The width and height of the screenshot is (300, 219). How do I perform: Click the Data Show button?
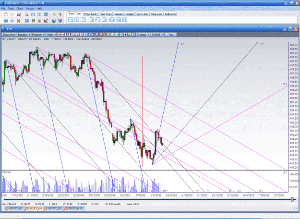coord(9,35)
